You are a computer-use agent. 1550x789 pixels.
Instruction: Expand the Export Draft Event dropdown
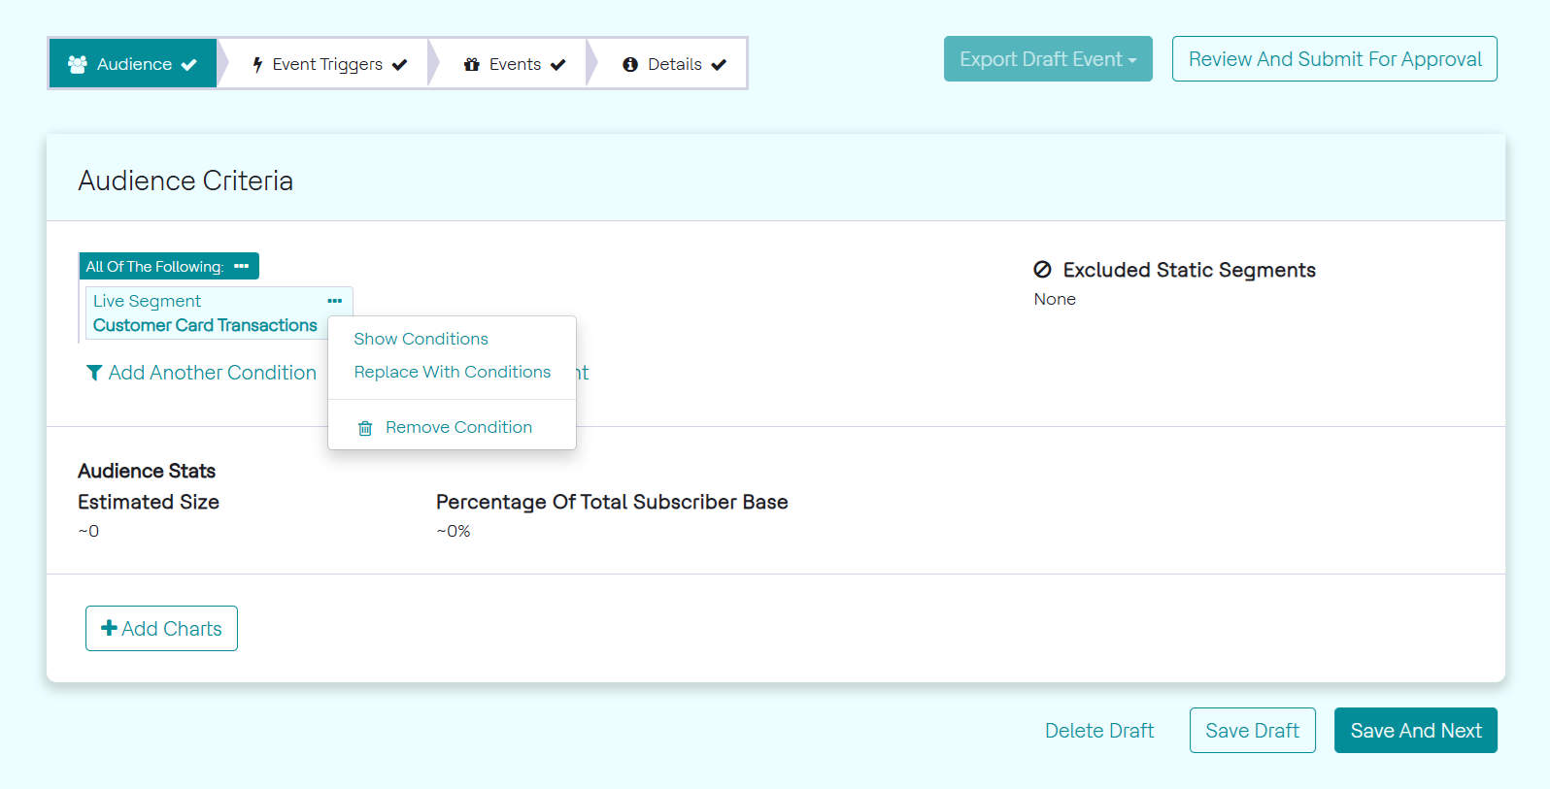click(x=1048, y=59)
